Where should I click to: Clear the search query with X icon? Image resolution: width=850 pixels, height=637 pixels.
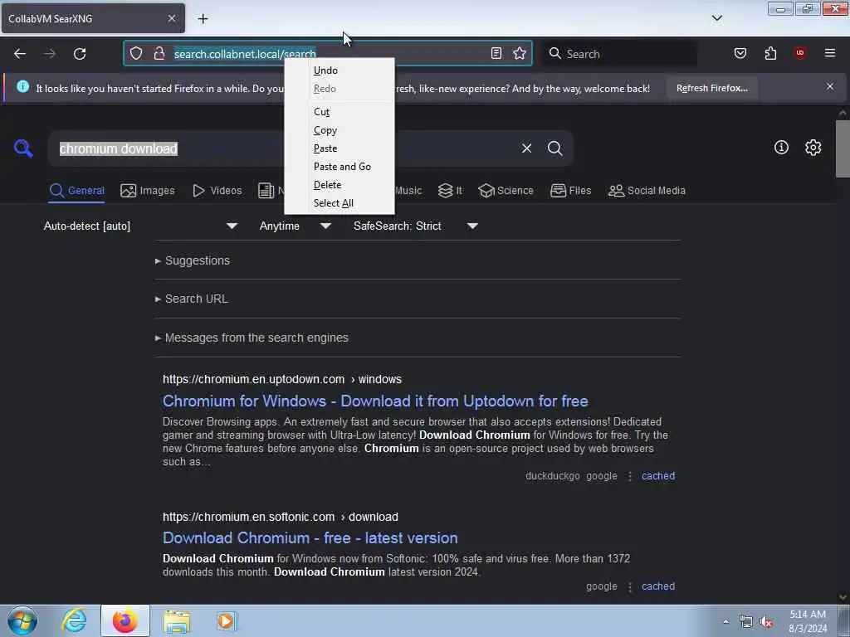click(526, 148)
